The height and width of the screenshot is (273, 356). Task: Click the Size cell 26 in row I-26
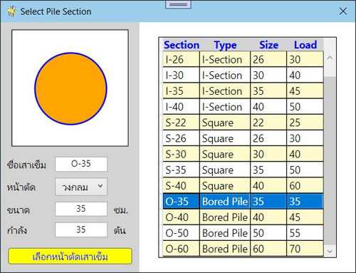[268, 59]
